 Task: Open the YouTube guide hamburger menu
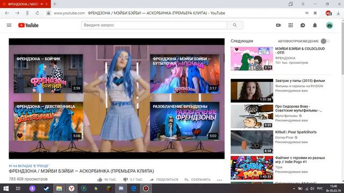[x=9, y=25]
